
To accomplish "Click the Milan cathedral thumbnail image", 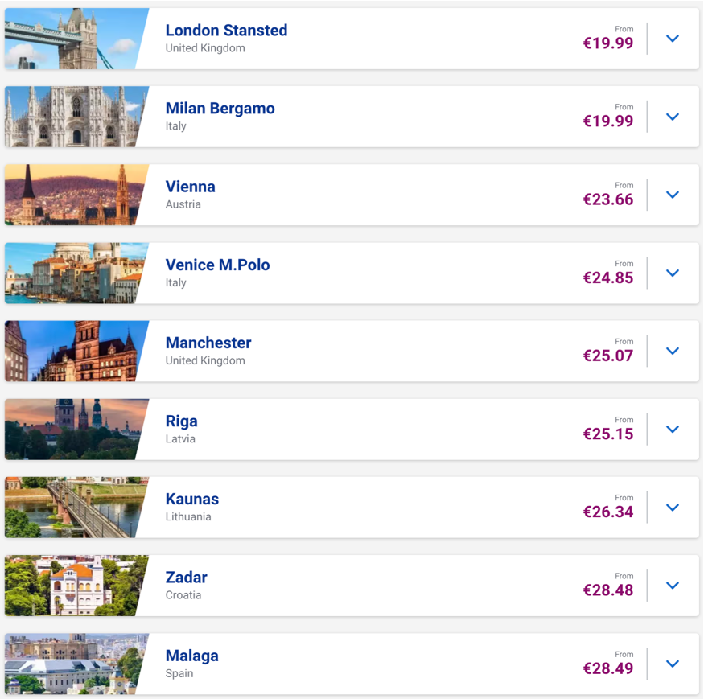I will (72, 117).
